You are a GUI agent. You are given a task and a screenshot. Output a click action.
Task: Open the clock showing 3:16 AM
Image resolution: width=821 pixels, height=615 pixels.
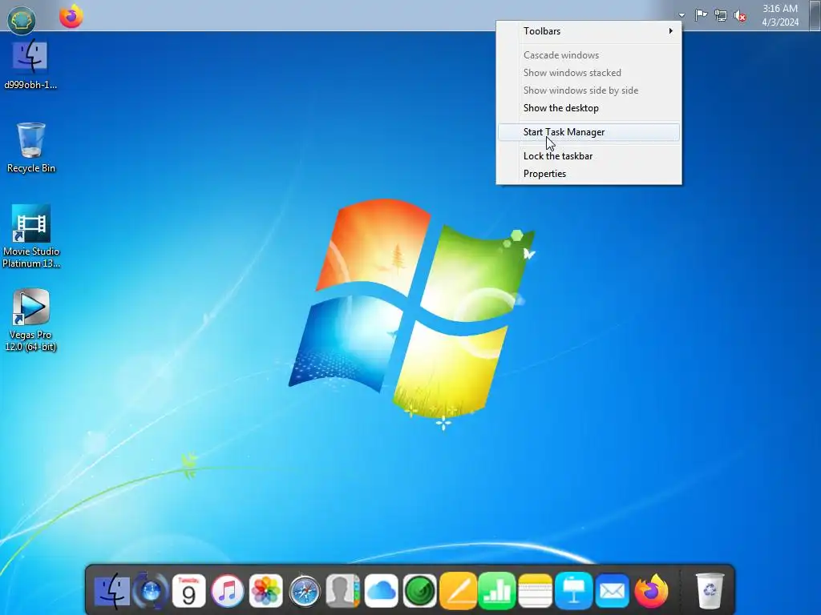click(x=780, y=15)
